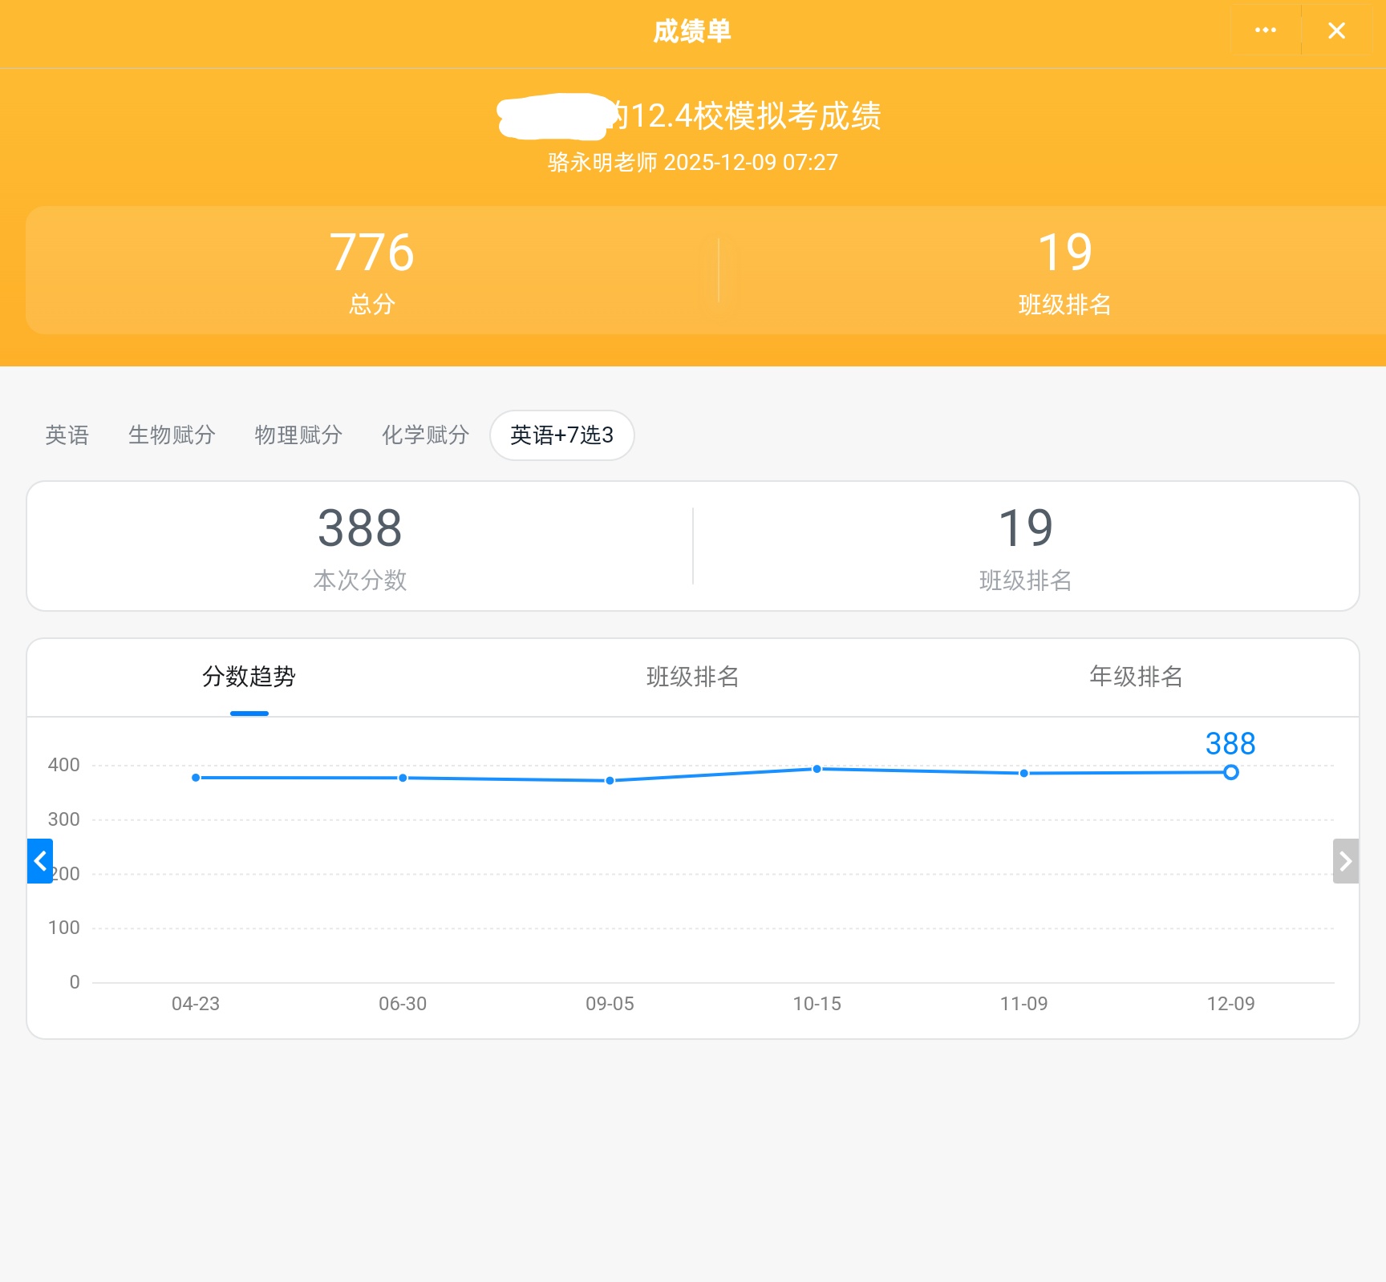Click the blue left arrow on chart
The height and width of the screenshot is (1282, 1386).
pyautogui.click(x=40, y=861)
